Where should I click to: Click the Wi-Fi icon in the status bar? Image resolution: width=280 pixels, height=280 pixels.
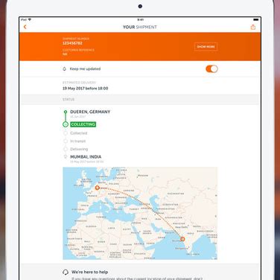click(30, 19)
